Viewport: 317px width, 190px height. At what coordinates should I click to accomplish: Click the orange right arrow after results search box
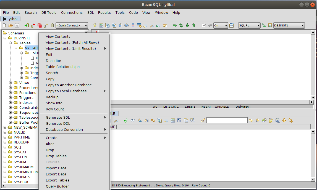[x=251, y=121]
